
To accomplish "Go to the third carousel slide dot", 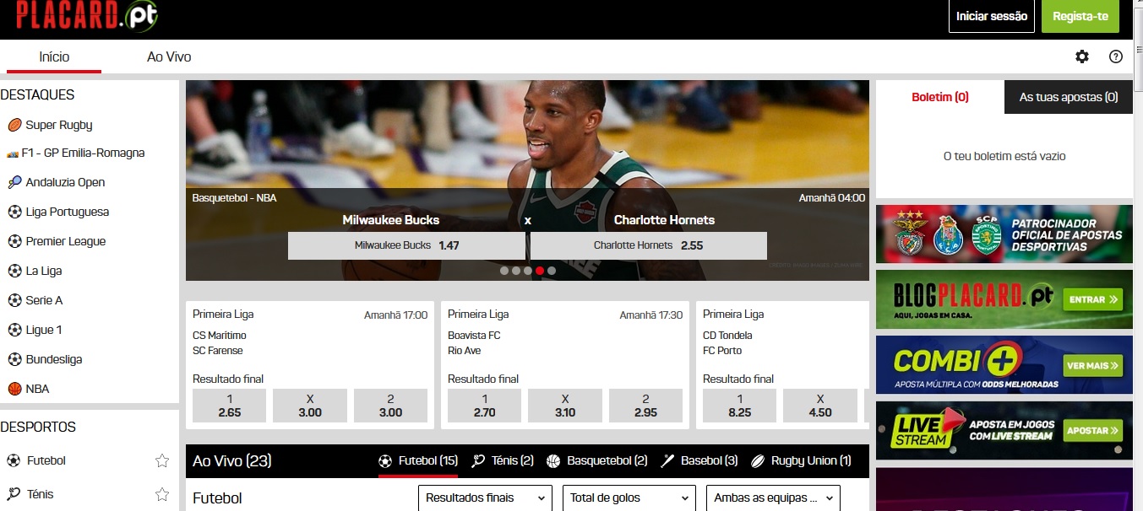I will [528, 271].
